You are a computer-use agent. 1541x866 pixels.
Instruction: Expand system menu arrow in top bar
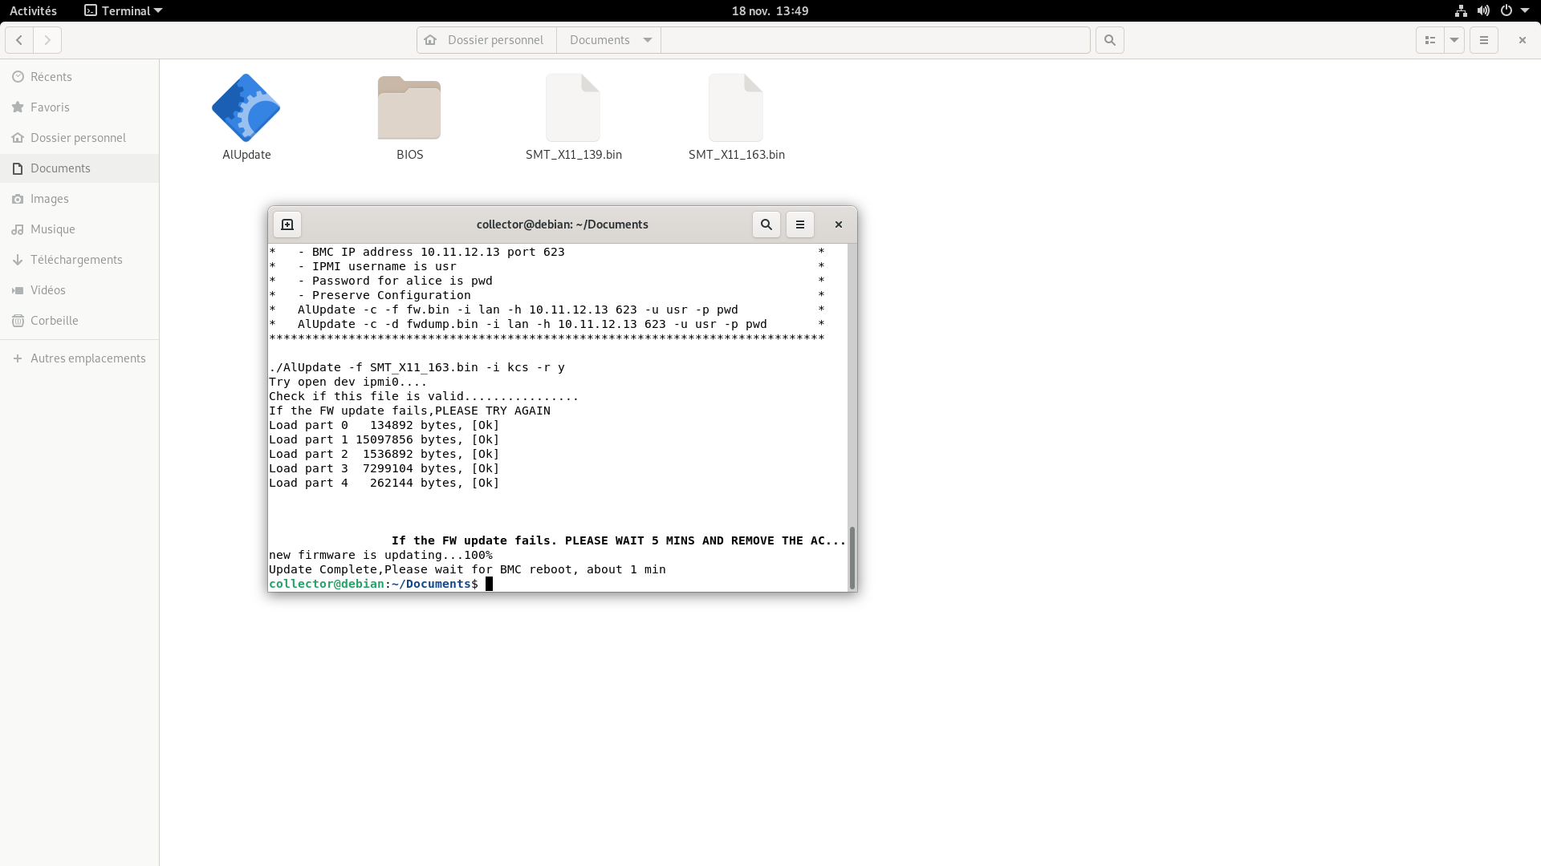[x=1525, y=10]
